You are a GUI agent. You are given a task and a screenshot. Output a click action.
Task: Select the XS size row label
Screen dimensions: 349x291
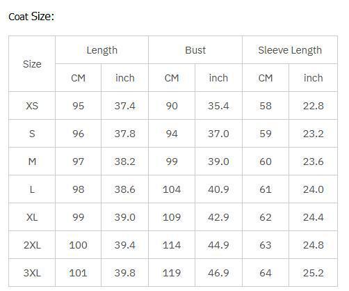[x=32, y=106]
